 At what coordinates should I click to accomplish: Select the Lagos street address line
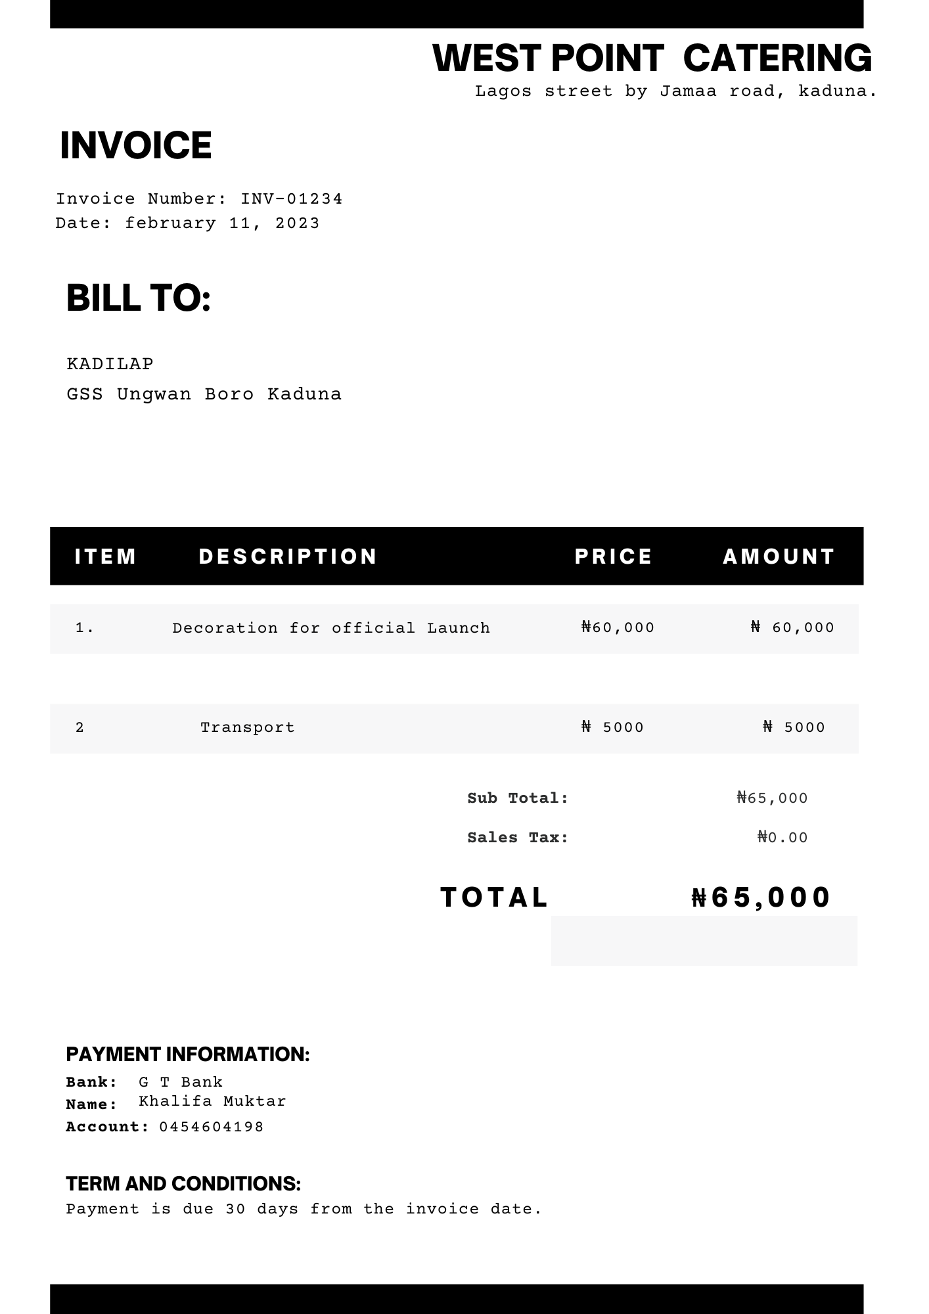(x=676, y=91)
